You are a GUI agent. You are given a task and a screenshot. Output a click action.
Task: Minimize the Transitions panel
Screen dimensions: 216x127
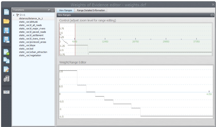[52, 10]
